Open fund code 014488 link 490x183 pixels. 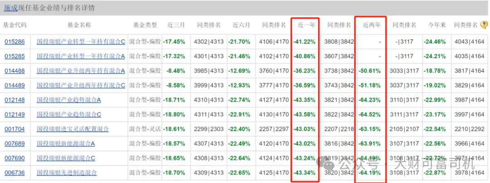(15, 71)
